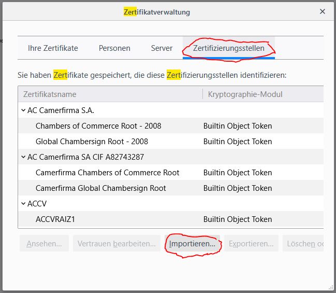Click the Ansehen... button
Viewport: 336px width, 293px height.
coord(44,244)
